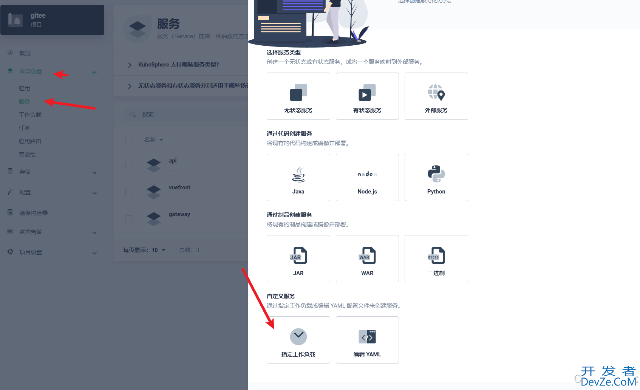
Task: Select the JAR artifact file icon
Action: click(298, 255)
